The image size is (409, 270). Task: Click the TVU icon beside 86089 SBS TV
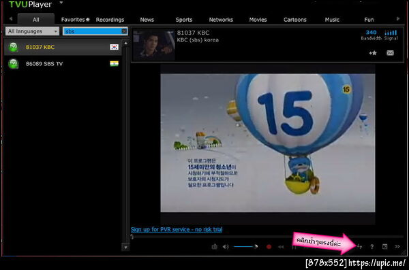tap(14, 64)
